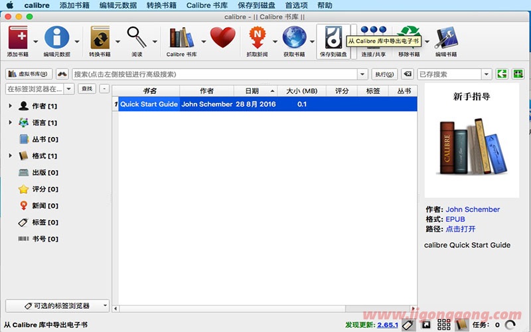Expand the 可选的标签浏览器 dropdown button
Screen dimensions: 531x332
pos(57,305)
